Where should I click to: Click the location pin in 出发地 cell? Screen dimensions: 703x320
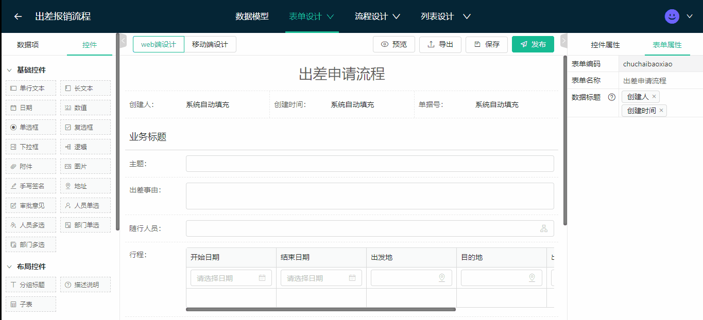tap(441, 278)
